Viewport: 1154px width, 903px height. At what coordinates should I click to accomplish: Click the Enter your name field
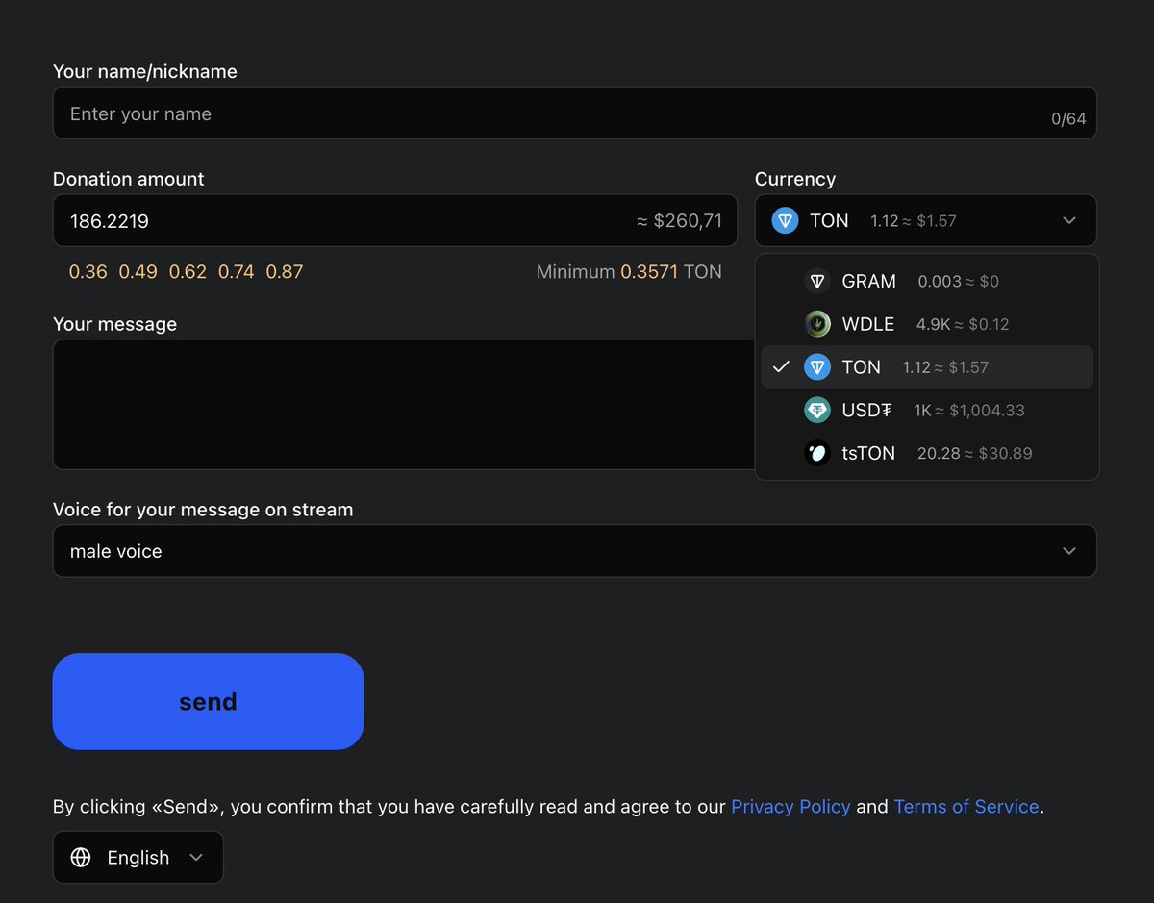pyautogui.click(x=385, y=113)
